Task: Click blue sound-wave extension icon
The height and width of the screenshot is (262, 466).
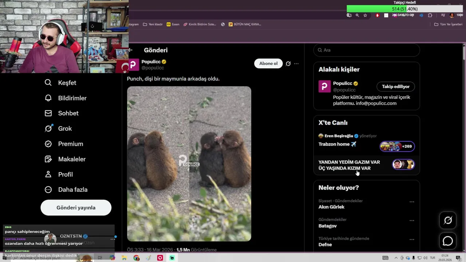Action: 421,15
